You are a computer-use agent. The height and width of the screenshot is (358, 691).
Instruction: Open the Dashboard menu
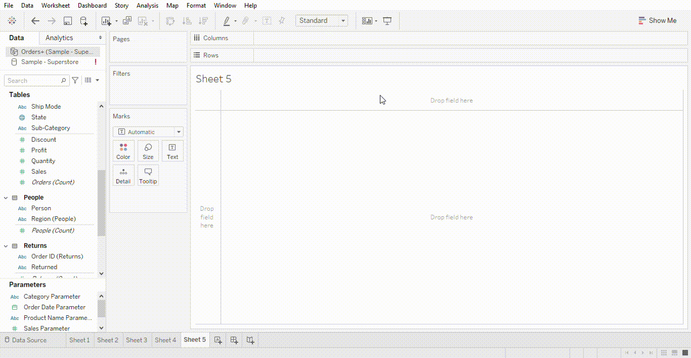[x=92, y=6]
